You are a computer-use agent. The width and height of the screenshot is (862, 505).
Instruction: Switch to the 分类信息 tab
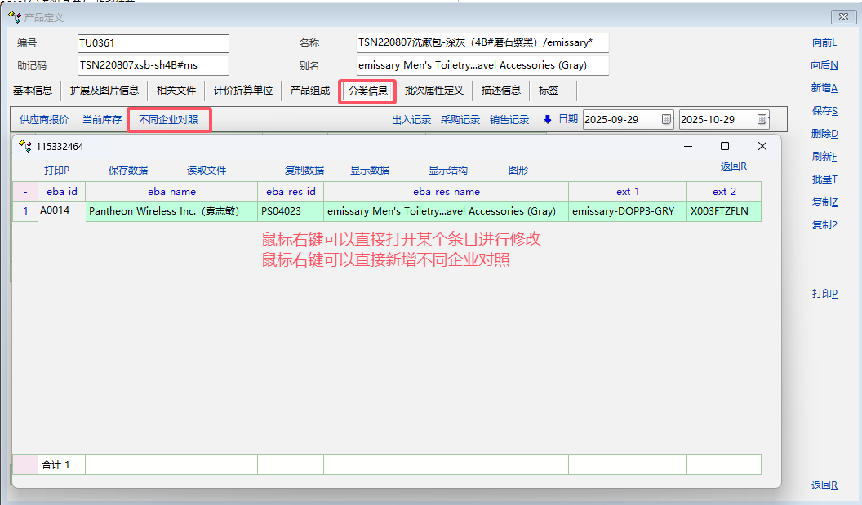367,91
